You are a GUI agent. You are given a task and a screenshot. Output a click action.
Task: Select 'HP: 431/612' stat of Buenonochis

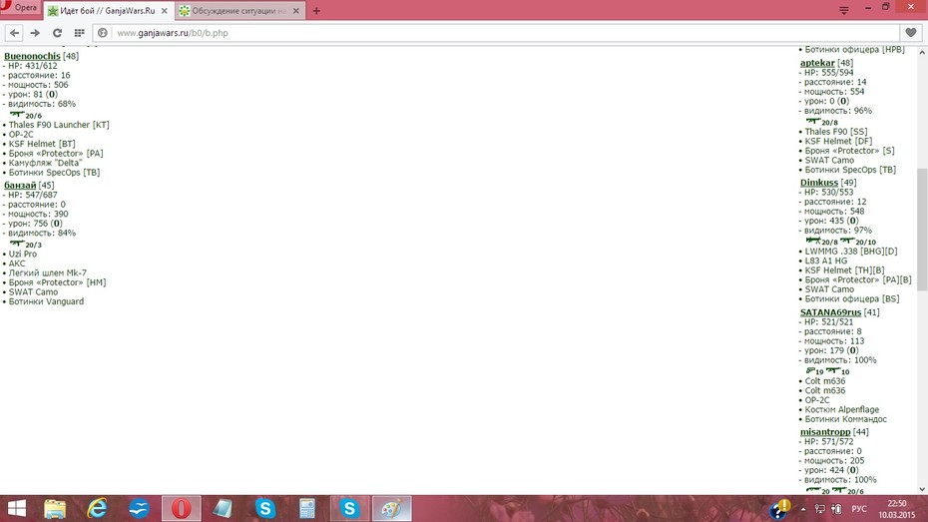[x=33, y=66]
